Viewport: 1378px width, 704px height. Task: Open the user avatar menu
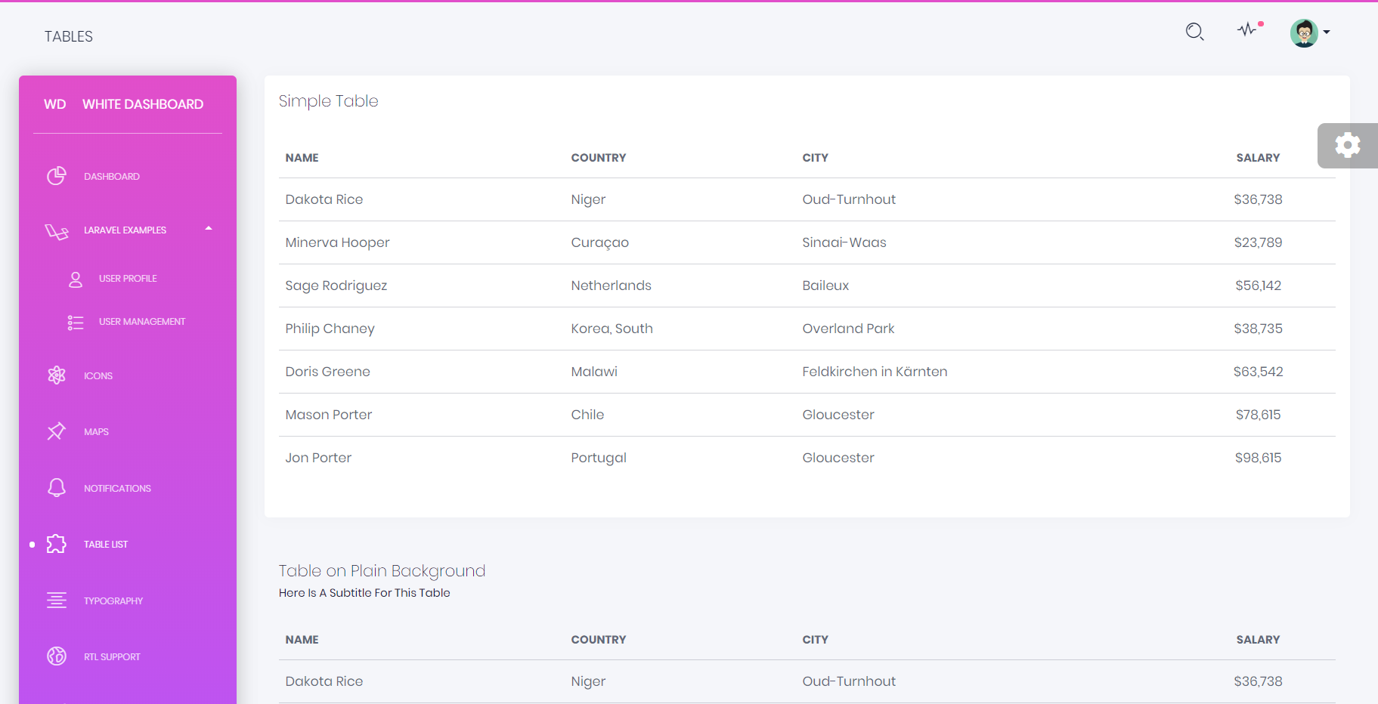[1310, 32]
